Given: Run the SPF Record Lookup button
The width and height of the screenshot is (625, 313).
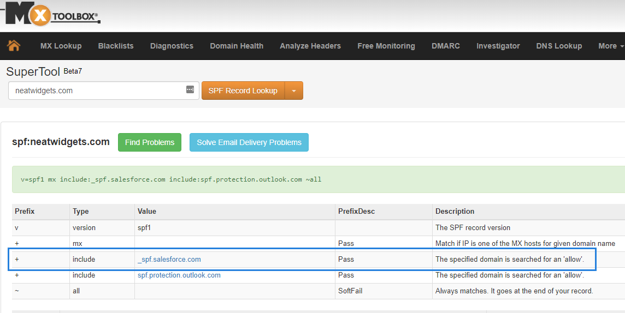Looking at the screenshot, I should pyautogui.click(x=243, y=91).
